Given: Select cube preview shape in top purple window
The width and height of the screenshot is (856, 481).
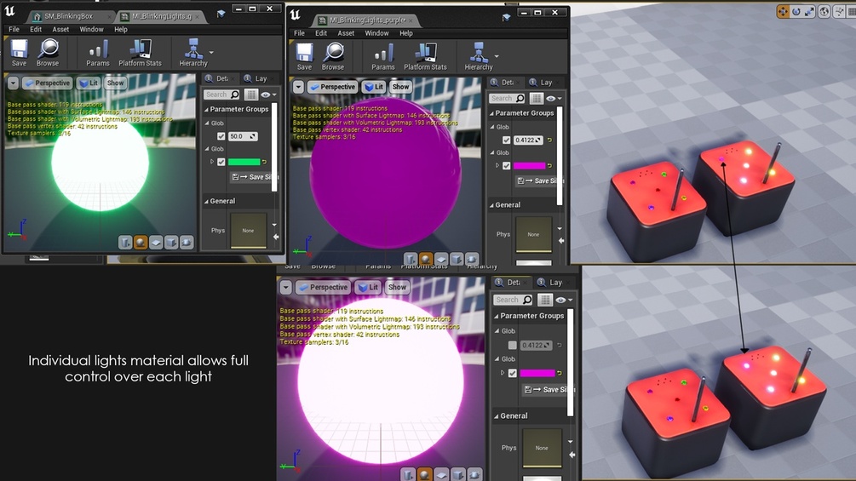Looking at the screenshot, I should point(457,259).
